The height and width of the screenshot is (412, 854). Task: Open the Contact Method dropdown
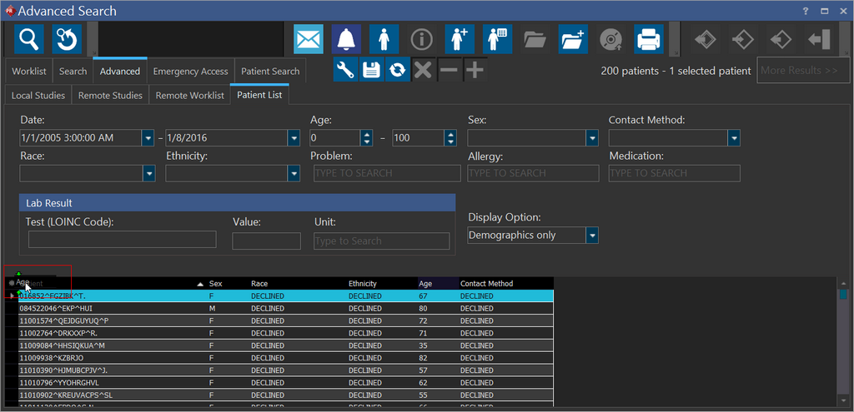tap(733, 138)
